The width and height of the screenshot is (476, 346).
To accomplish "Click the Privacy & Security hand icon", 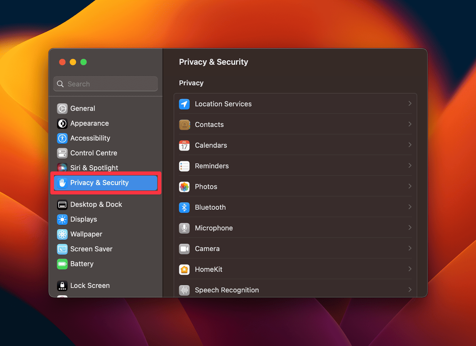I will pos(62,183).
